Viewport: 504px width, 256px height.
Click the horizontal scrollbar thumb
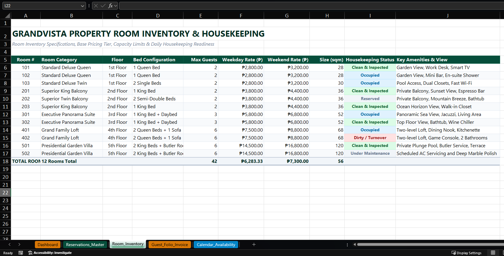pos(430,245)
